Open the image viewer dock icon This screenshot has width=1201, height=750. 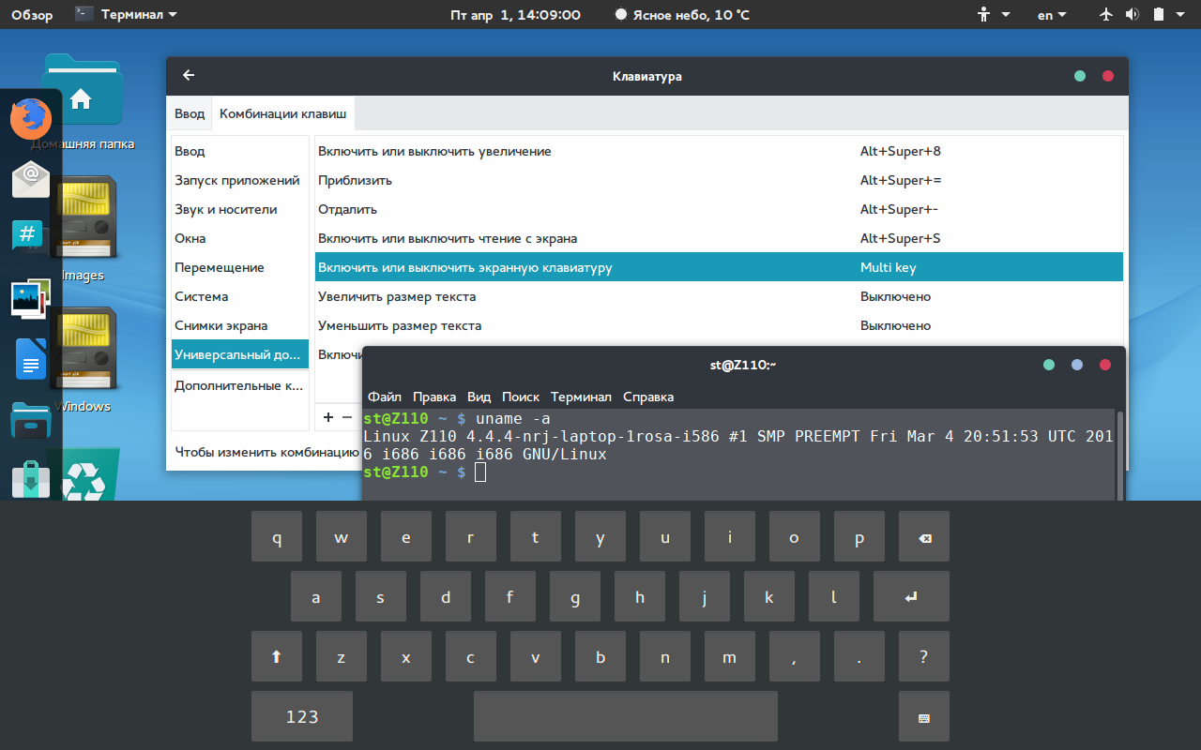click(x=30, y=297)
